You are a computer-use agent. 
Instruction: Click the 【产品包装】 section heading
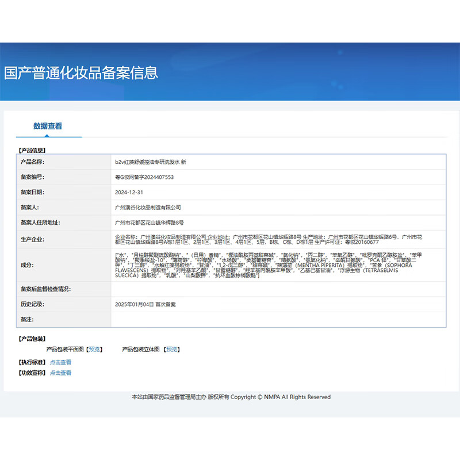coord(32,339)
